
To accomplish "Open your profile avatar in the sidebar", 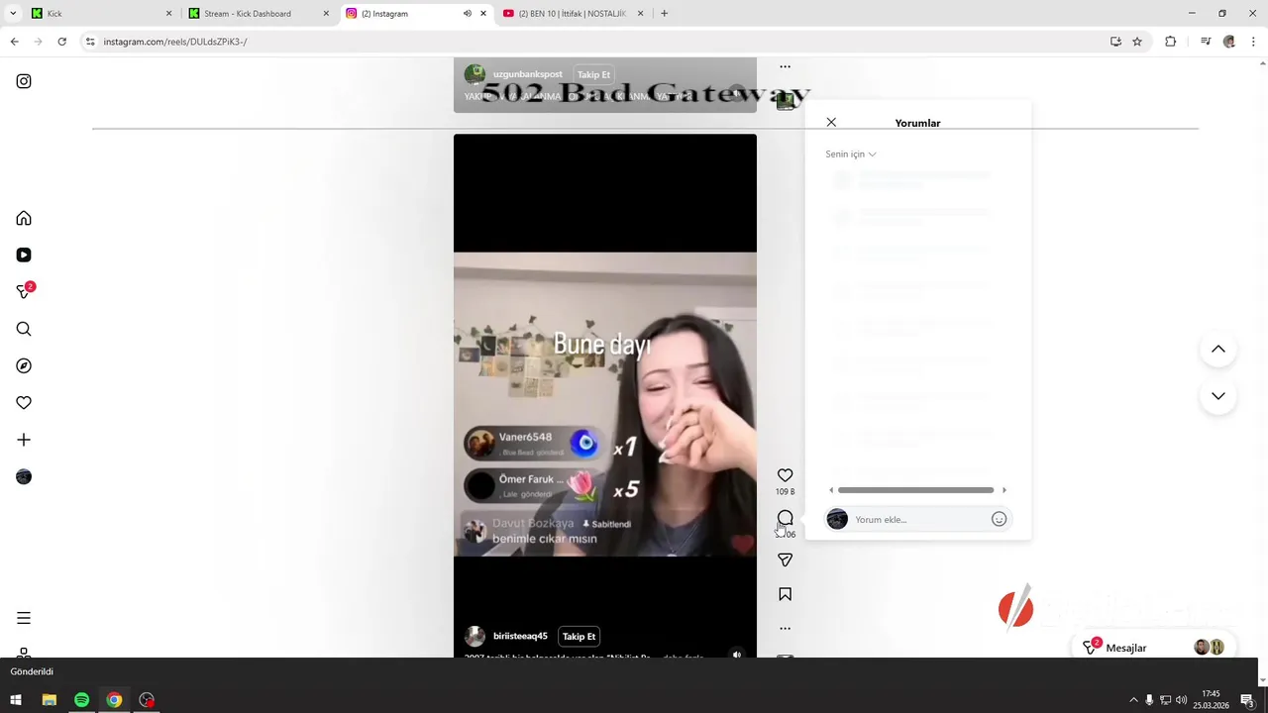I will tap(24, 476).
